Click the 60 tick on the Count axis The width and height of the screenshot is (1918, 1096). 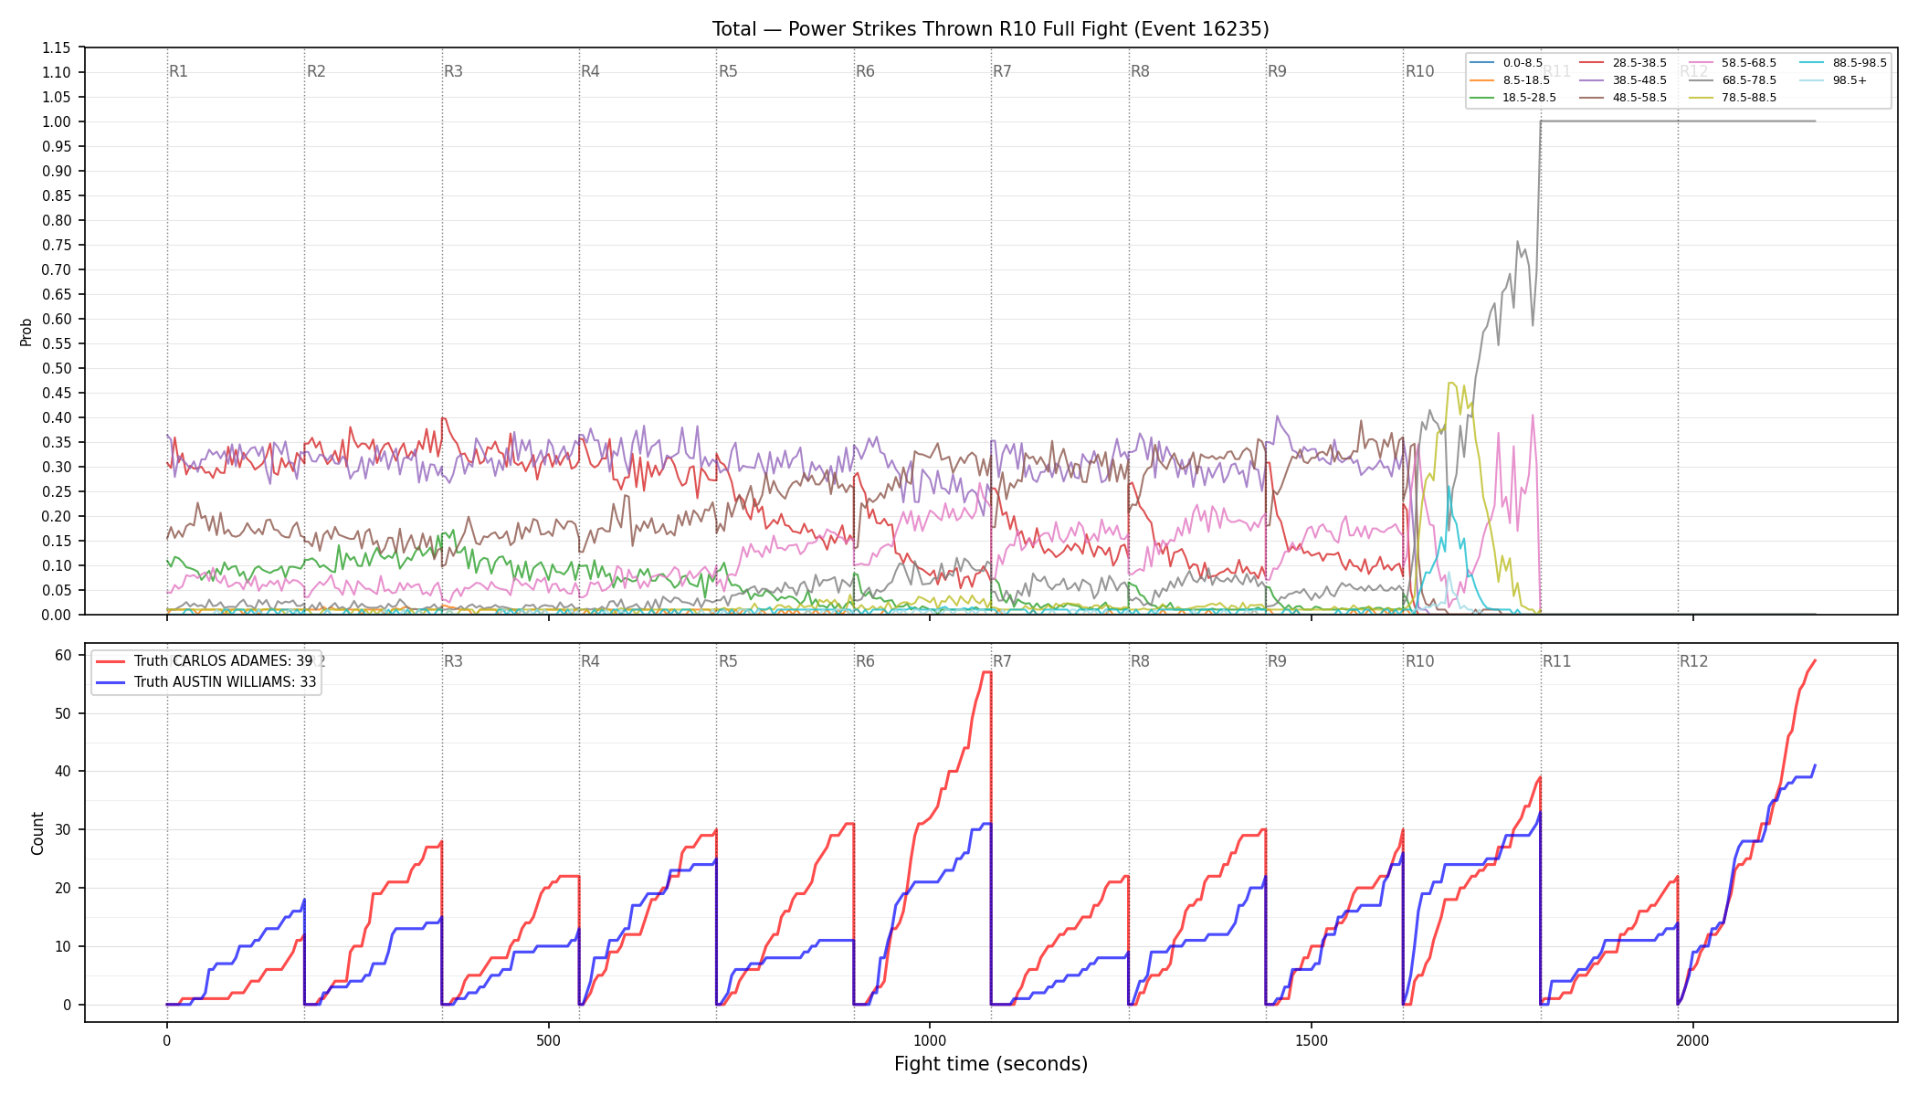tap(63, 655)
